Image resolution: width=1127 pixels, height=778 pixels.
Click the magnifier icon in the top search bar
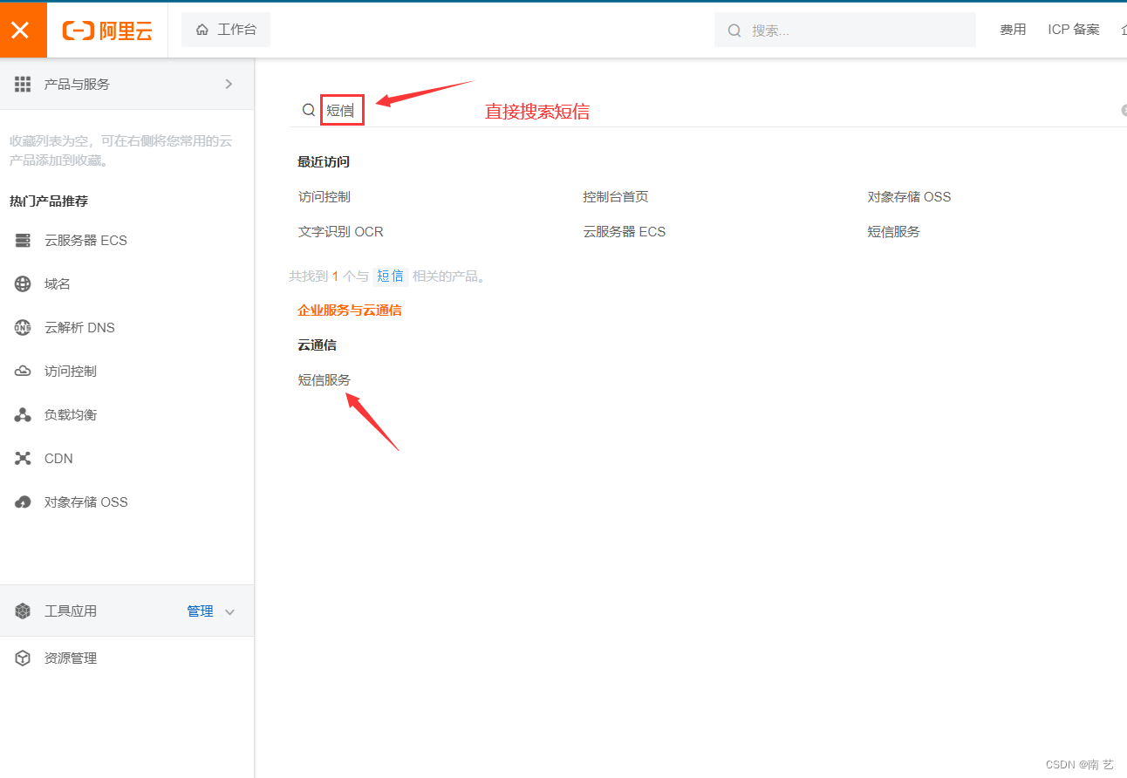pyautogui.click(x=734, y=31)
